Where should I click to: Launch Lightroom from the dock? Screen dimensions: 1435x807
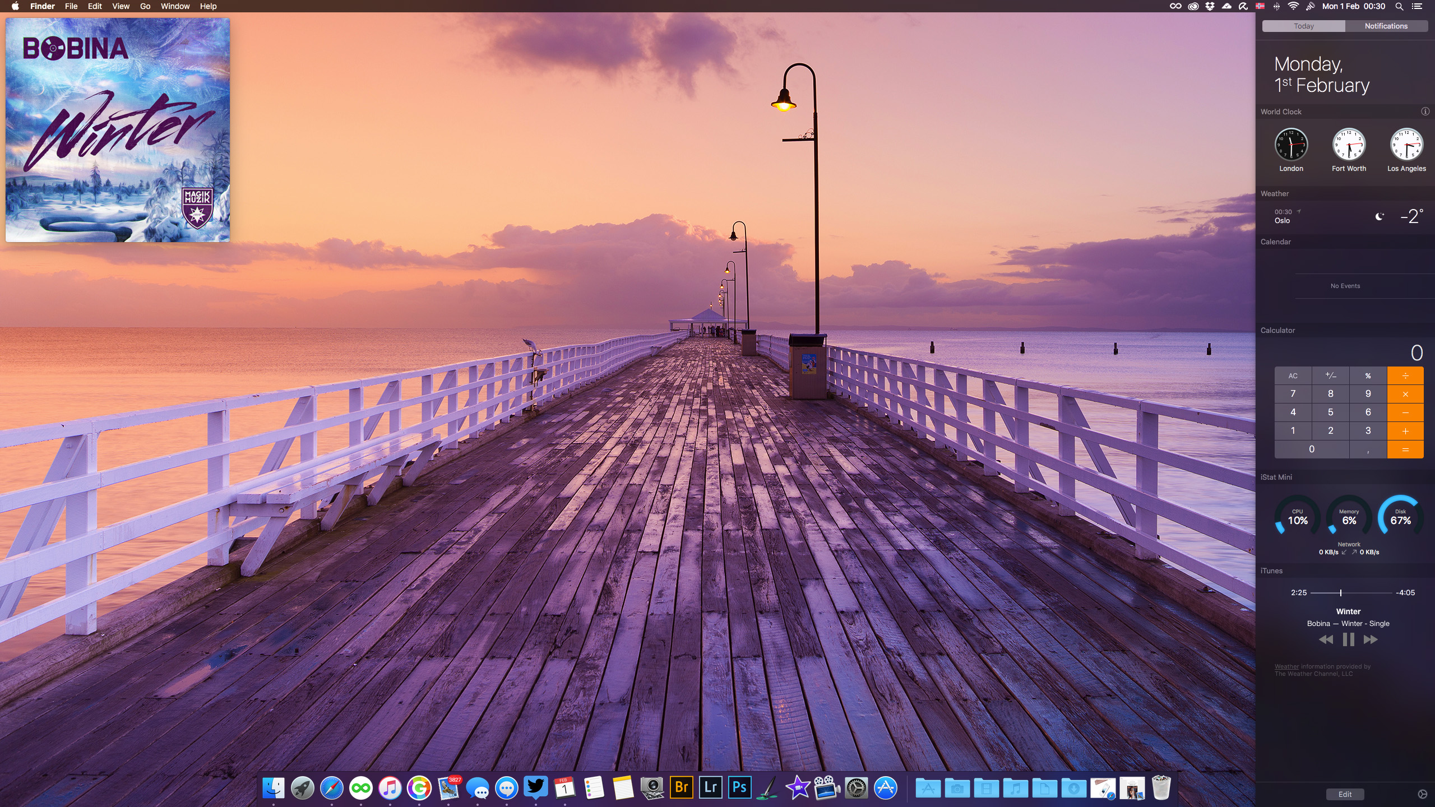click(x=710, y=787)
